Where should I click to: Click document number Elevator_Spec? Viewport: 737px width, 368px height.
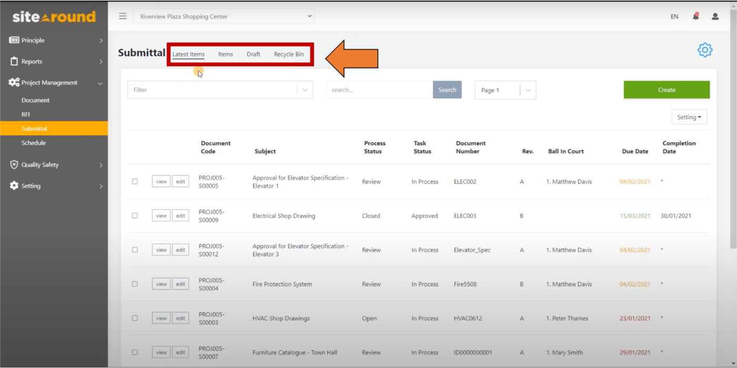coord(472,250)
